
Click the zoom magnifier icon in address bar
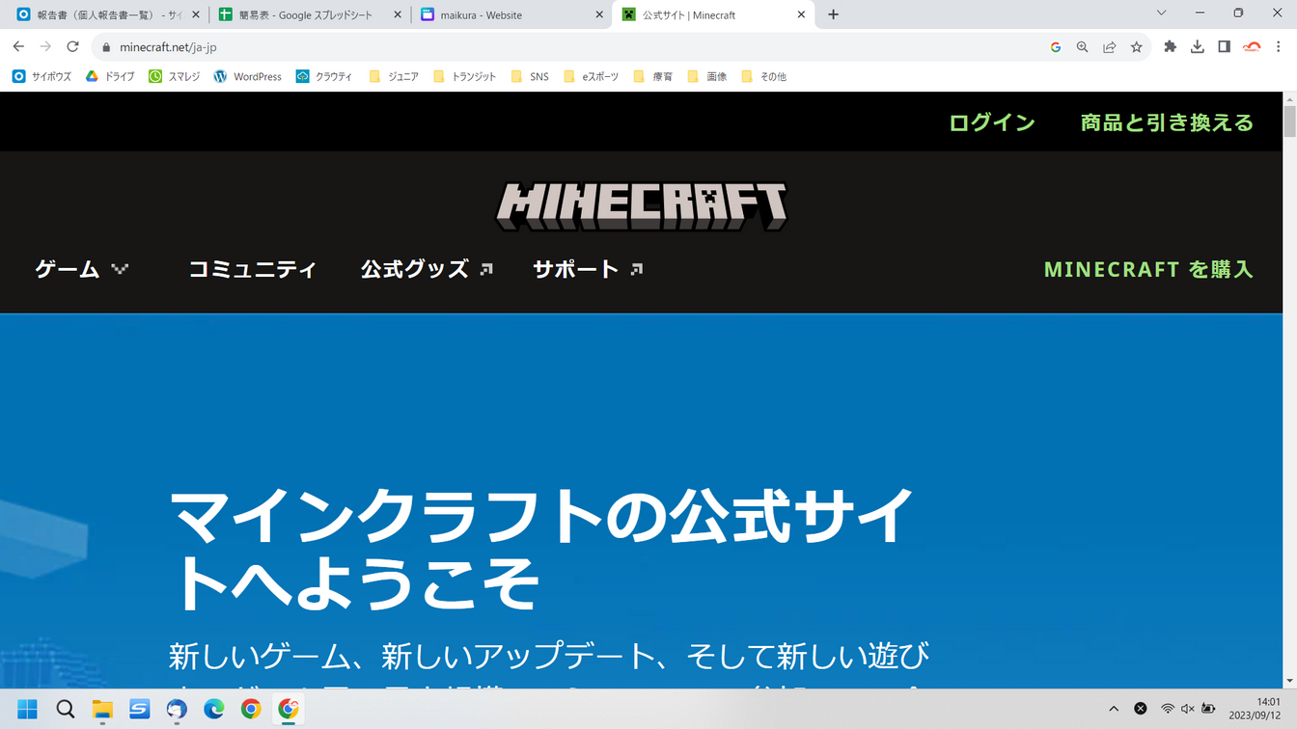[1083, 46]
